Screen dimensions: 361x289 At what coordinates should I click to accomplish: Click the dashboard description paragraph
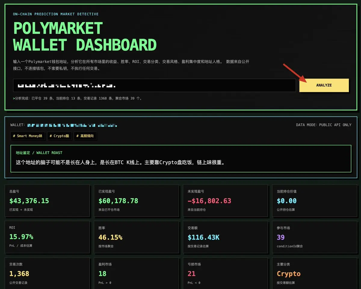point(131,65)
